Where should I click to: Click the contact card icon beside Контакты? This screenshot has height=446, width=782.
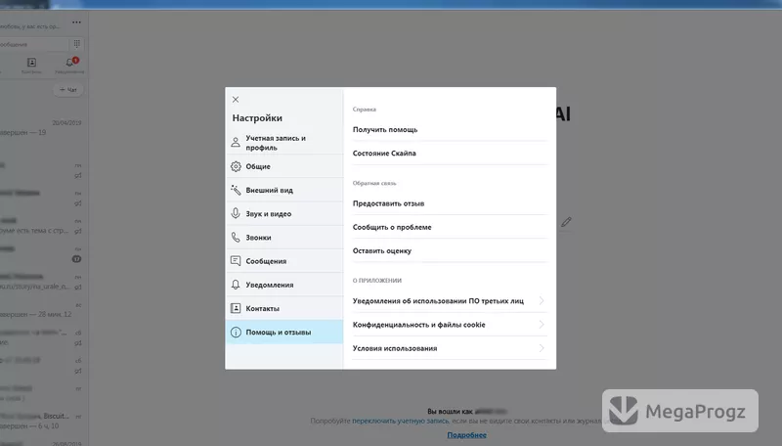[236, 308]
